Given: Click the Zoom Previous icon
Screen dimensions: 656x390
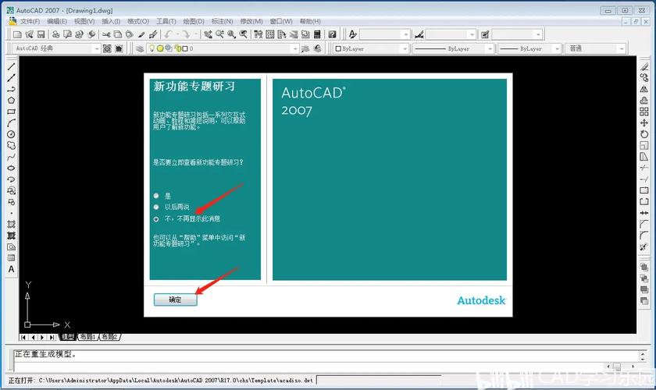Looking at the screenshot, I should [243, 34].
